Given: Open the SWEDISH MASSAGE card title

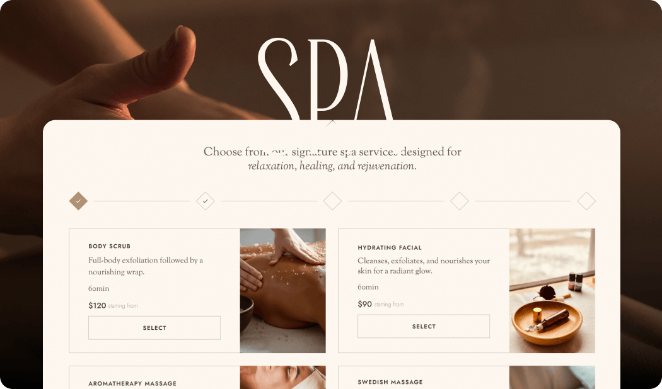Looking at the screenshot, I should [390, 382].
